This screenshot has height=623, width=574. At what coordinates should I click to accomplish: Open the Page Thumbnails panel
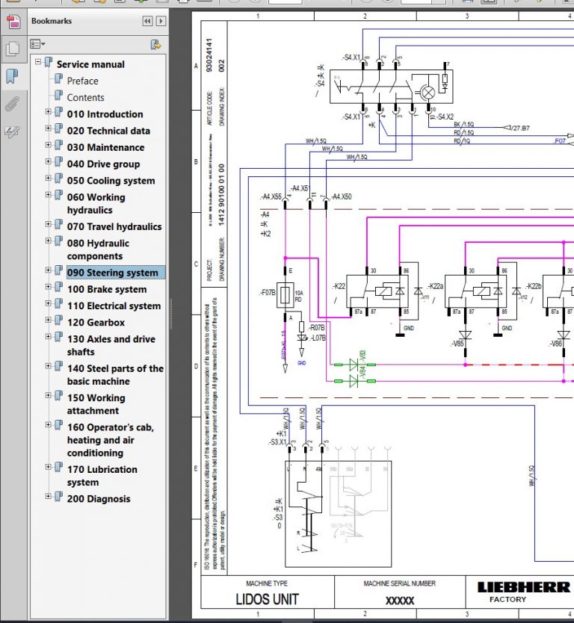12,49
